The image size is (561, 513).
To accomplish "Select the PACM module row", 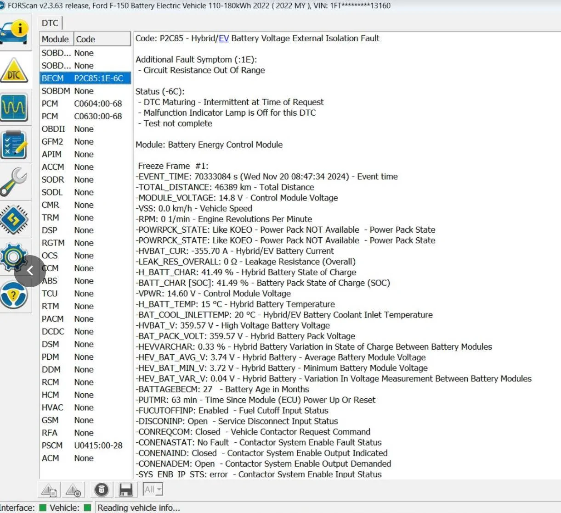I will click(x=85, y=318).
